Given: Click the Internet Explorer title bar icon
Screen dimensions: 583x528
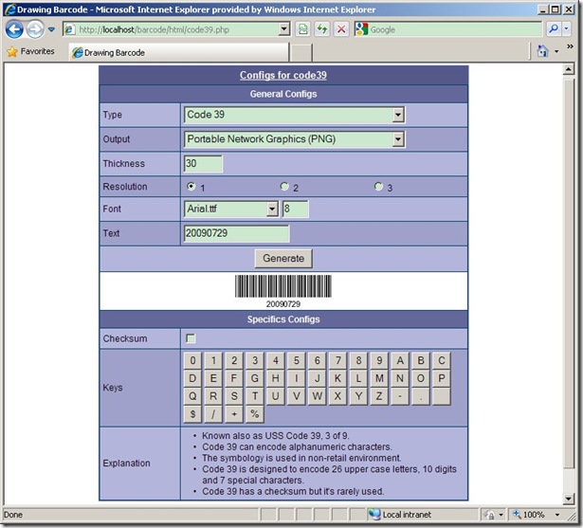Looking at the screenshot, I should [x=10, y=9].
